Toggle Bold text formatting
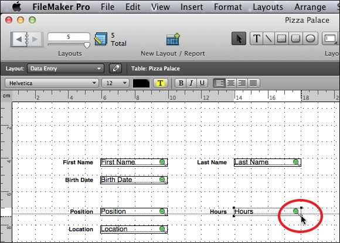This screenshot has width=340, height=243. tap(181, 83)
